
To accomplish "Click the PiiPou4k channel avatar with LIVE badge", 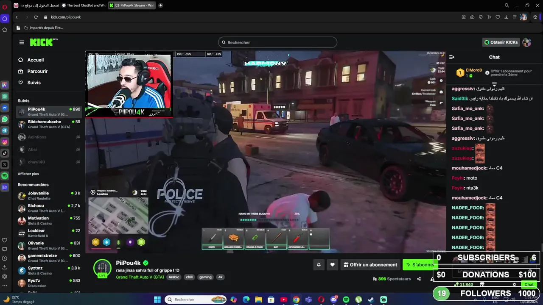I will click(102, 269).
